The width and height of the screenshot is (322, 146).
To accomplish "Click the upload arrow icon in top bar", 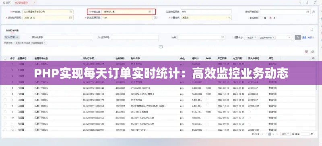I will coord(307,3).
